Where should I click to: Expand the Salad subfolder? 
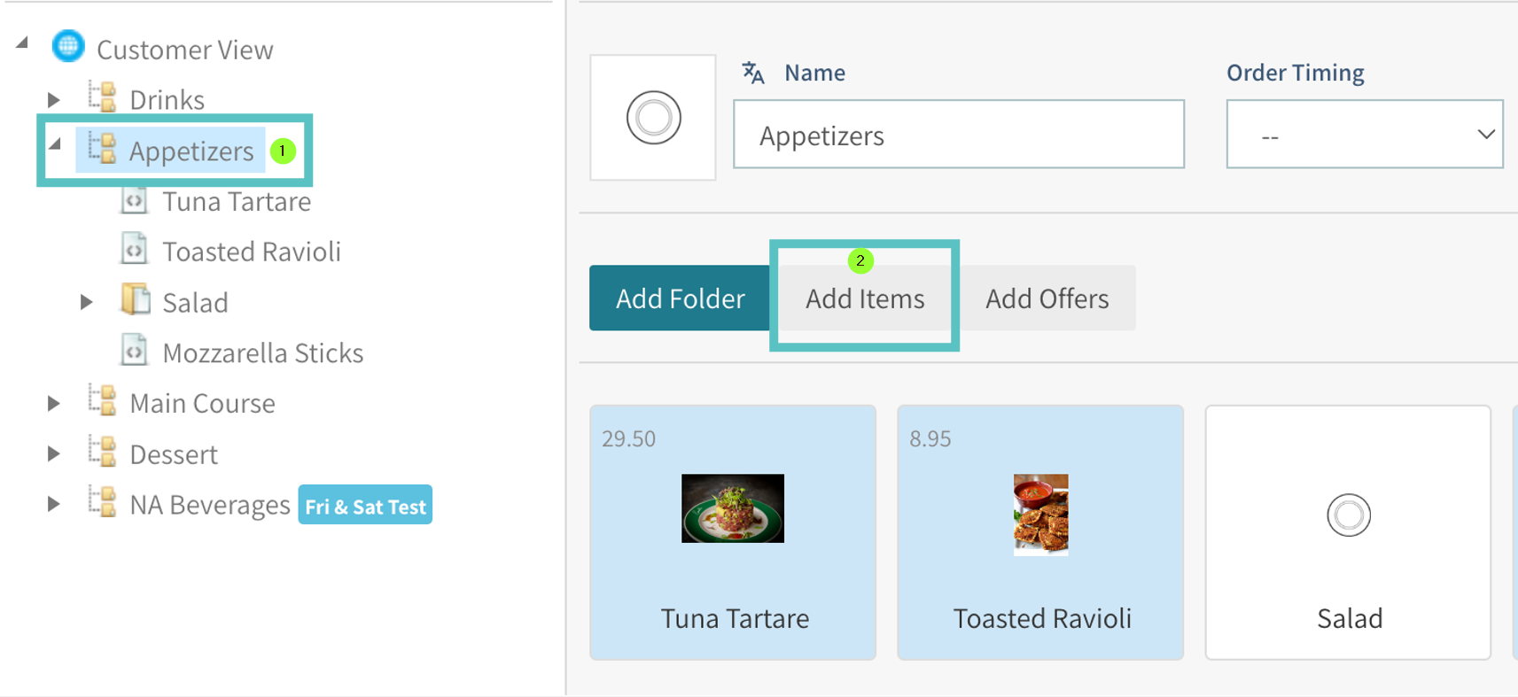(86, 302)
